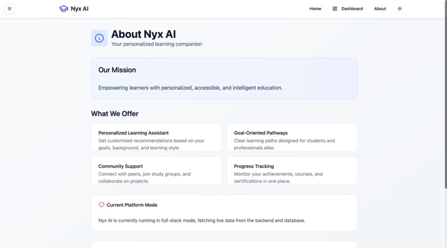This screenshot has height=248, width=447.
Task: Click the 'Monitor your achievements' description
Action: tap(278, 178)
